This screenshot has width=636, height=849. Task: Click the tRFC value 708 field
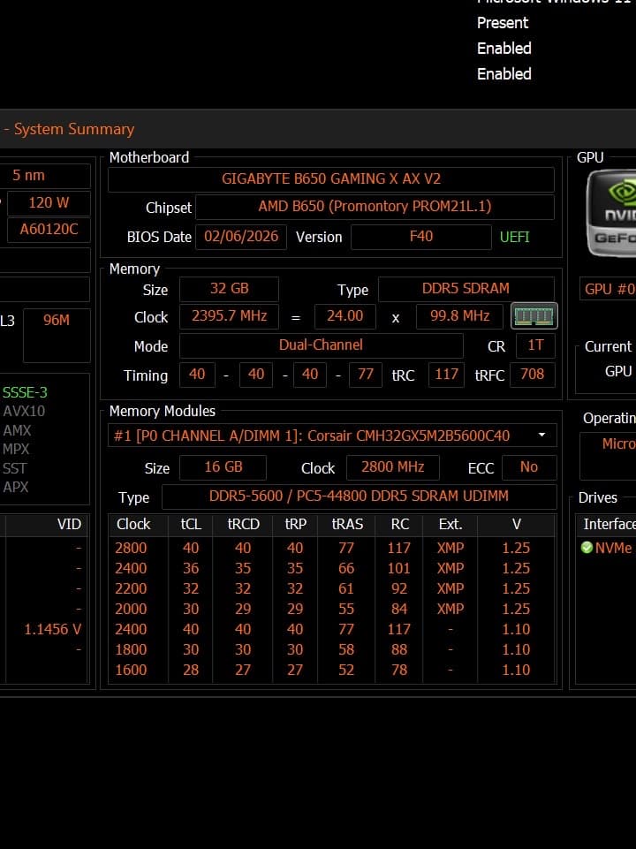tap(532, 375)
